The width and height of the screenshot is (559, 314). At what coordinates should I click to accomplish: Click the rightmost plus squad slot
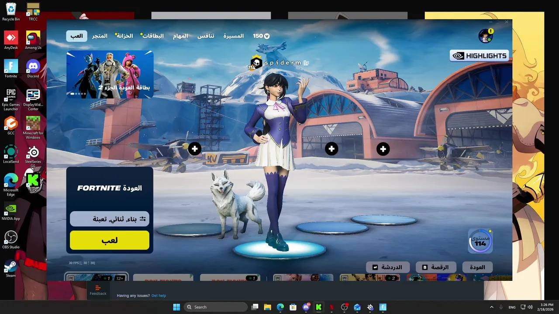[x=383, y=149]
